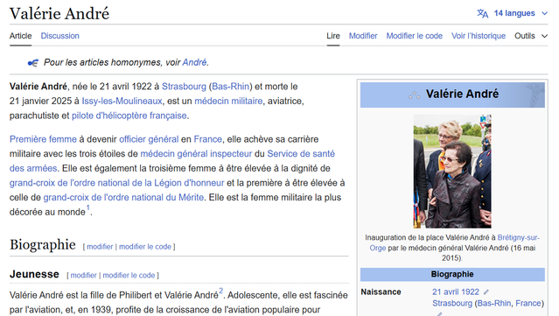559x316 pixels.
Task: Open the France link in paragraph
Action: (207, 139)
